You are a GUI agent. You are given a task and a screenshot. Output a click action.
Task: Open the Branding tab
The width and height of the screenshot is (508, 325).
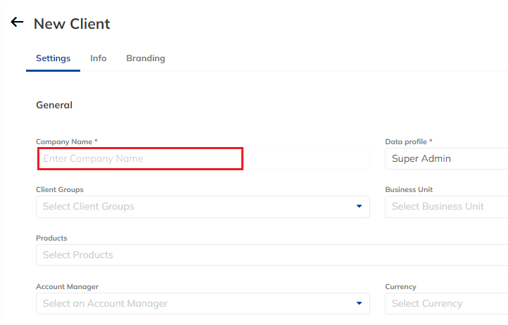click(x=146, y=58)
